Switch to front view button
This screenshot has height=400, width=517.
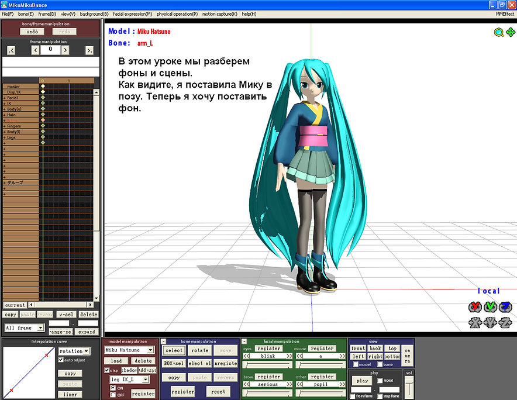(358, 348)
